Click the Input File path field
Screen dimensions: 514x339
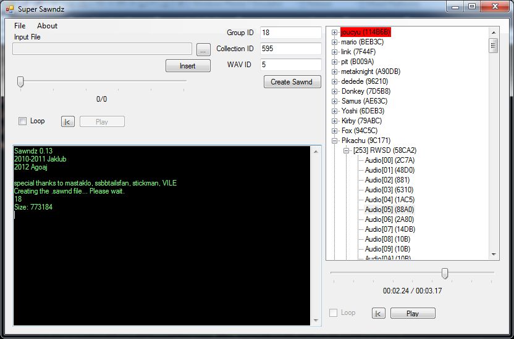tap(103, 49)
